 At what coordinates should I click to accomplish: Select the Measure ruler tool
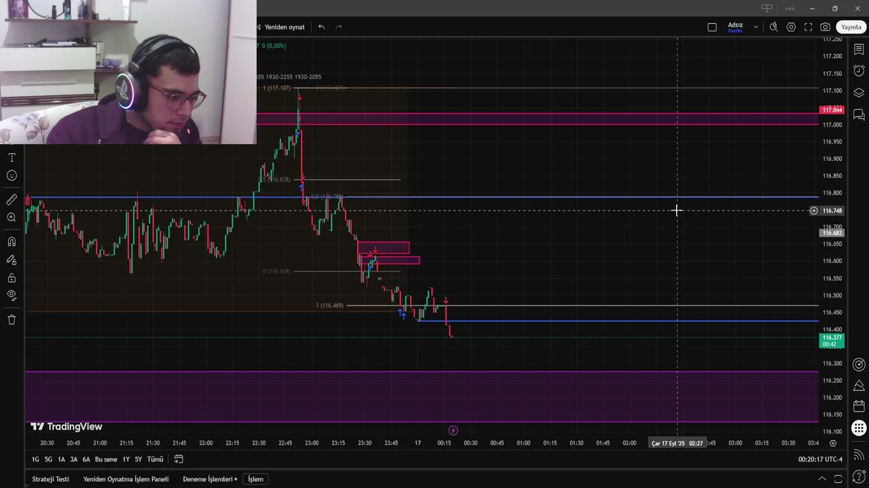click(x=12, y=199)
